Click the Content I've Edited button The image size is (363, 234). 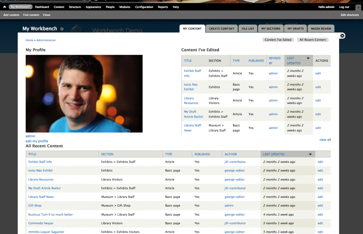pos(278,40)
